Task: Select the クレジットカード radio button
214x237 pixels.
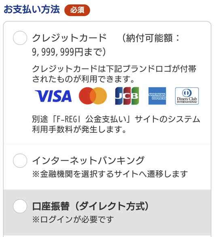Action: pos(20,38)
